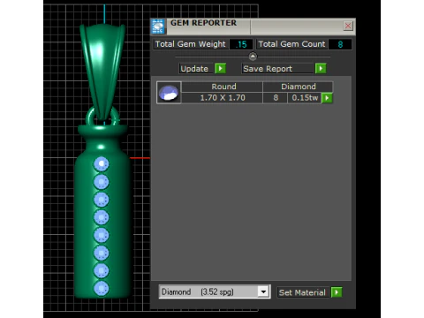Click the Update button

click(x=196, y=69)
